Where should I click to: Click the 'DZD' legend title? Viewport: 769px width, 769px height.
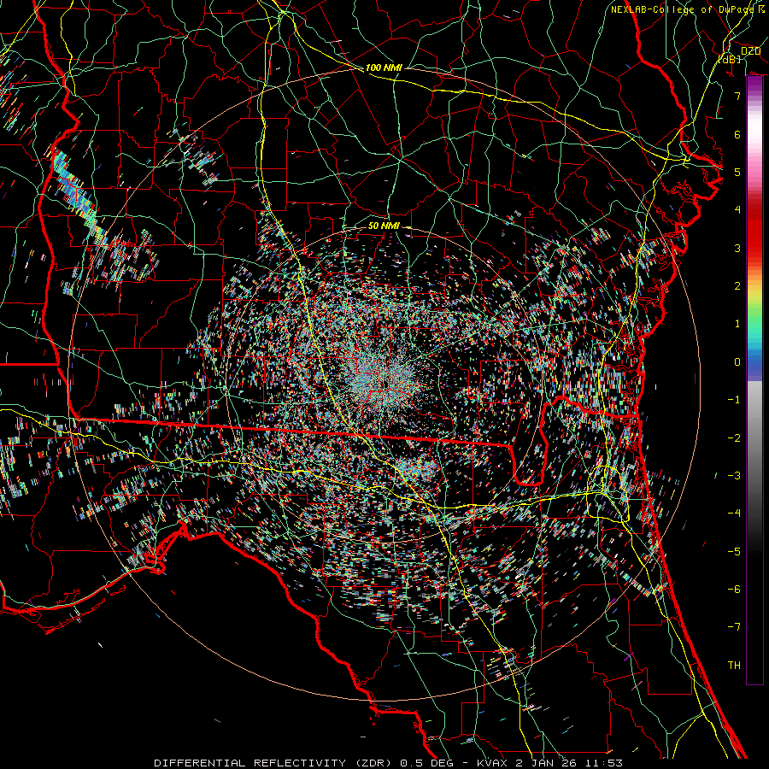[750, 51]
